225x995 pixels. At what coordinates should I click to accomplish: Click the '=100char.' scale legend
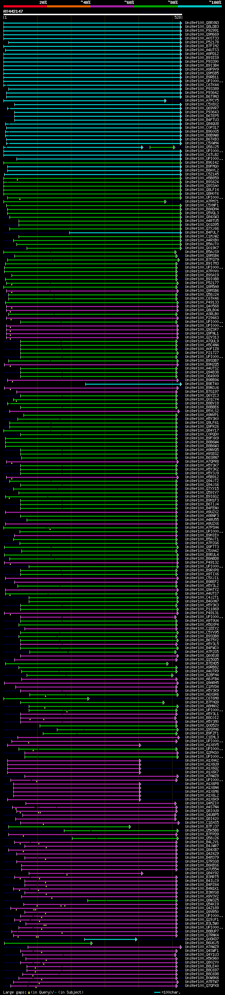[x=168, y=992]
